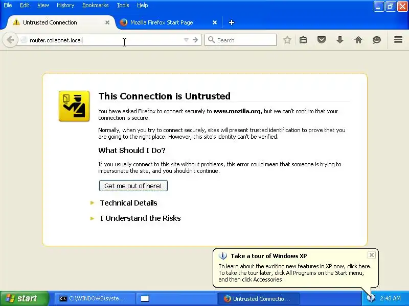The width and height of the screenshot is (409, 306).
Task: Open the History menu
Action: [x=65, y=5]
